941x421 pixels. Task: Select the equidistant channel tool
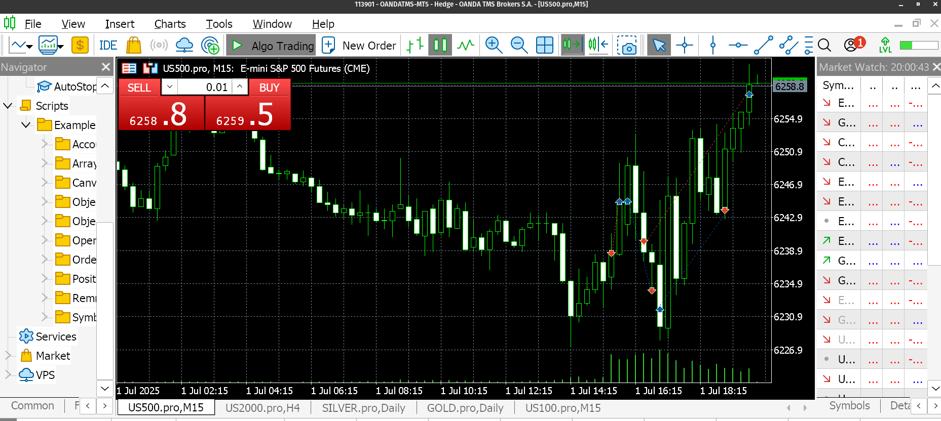789,46
